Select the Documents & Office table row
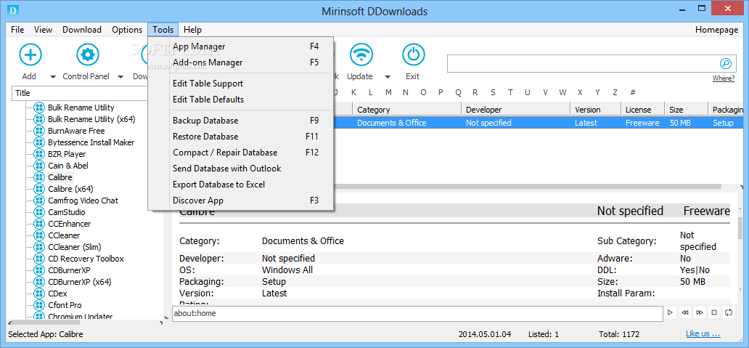This screenshot has height=348, width=749. (x=539, y=123)
